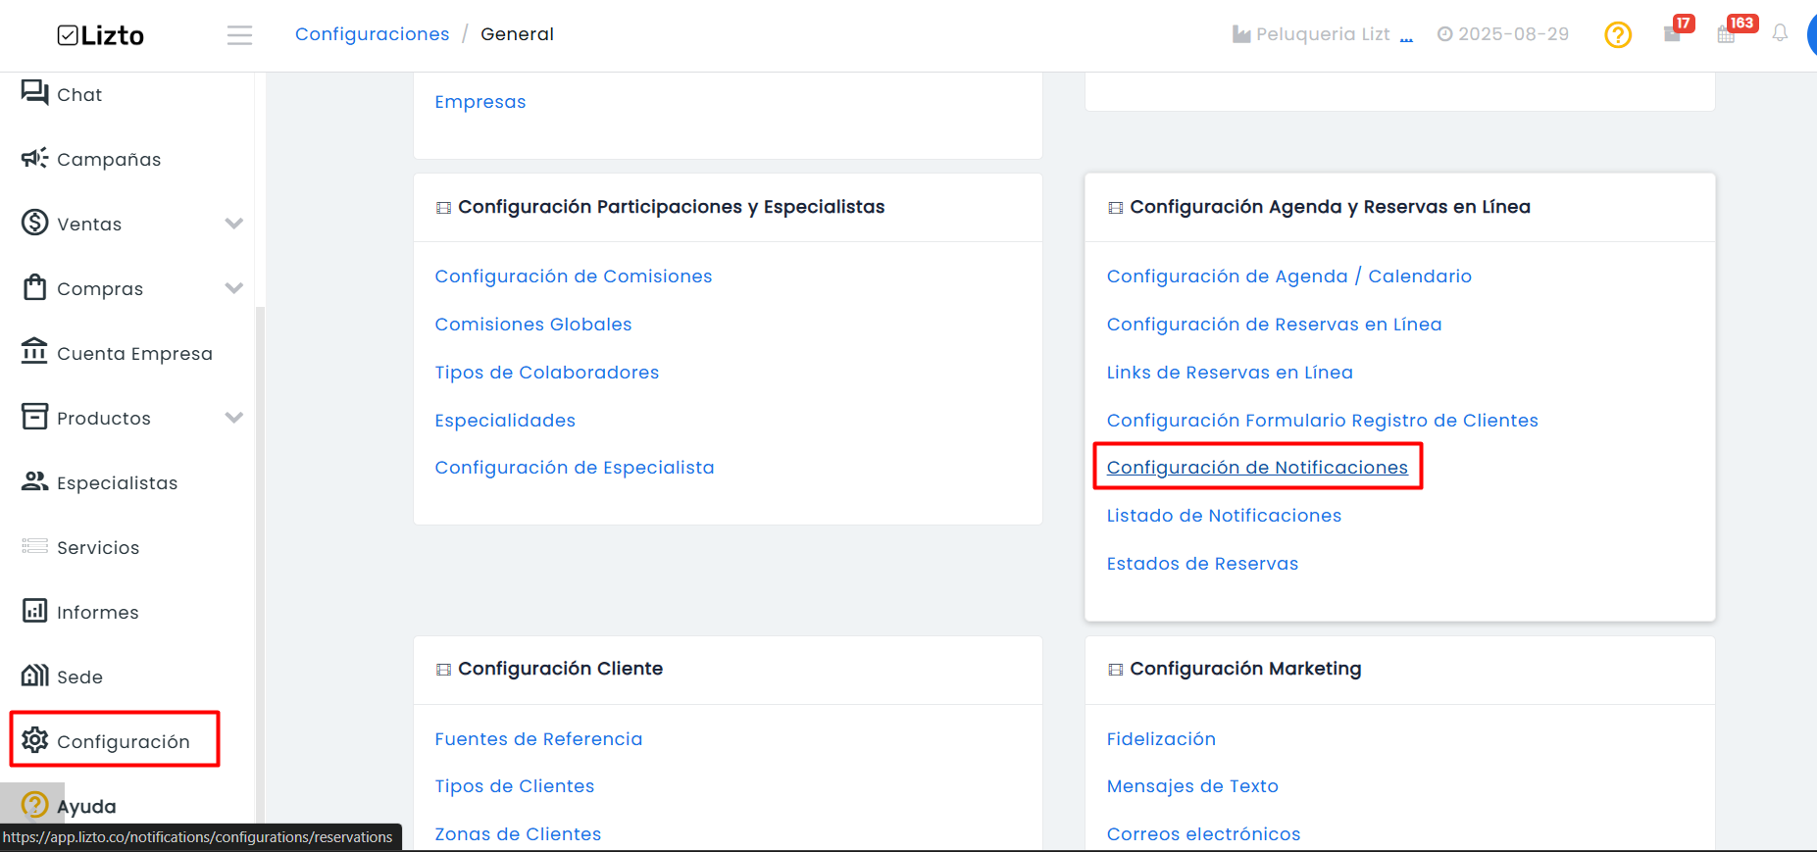The width and height of the screenshot is (1817, 852).
Task: Expand the Compras submenu chevron
Action: tap(233, 288)
